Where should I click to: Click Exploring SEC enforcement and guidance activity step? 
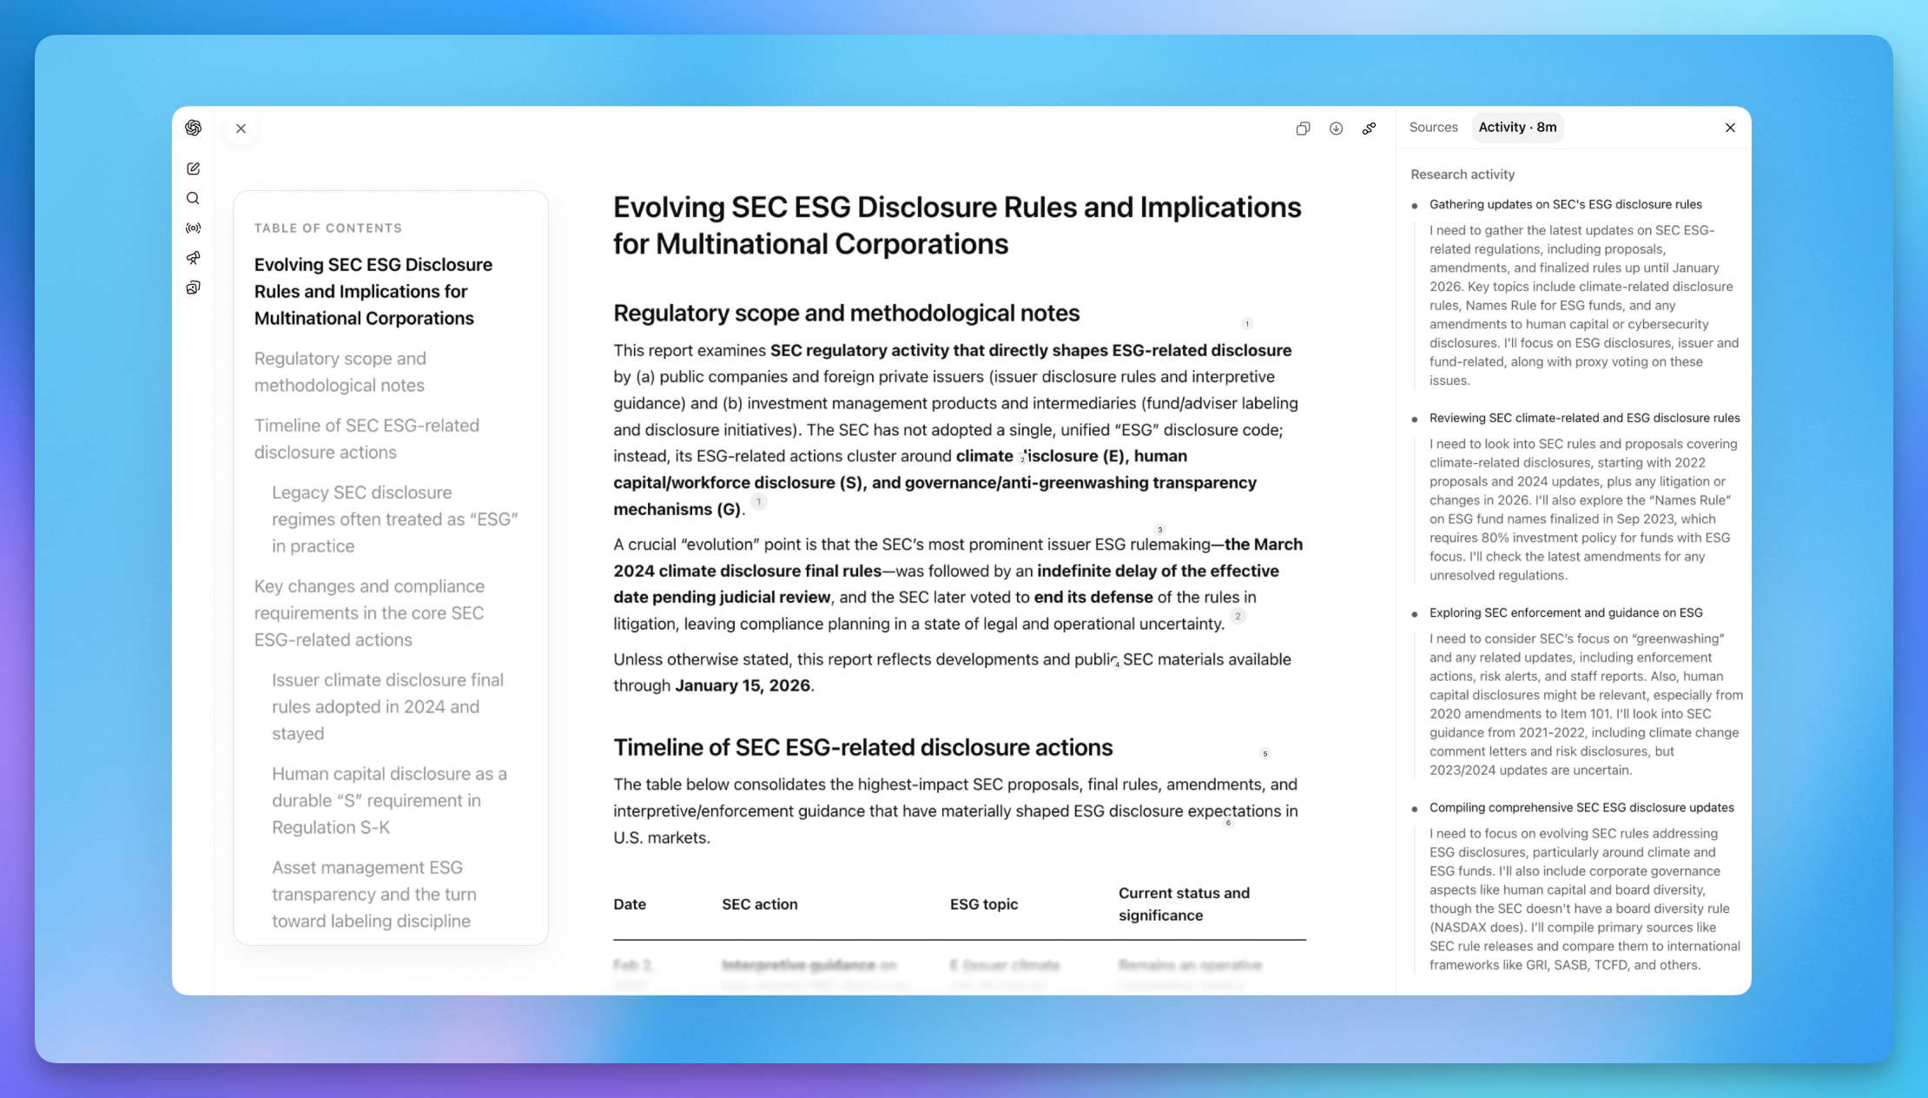click(1565, 612)
